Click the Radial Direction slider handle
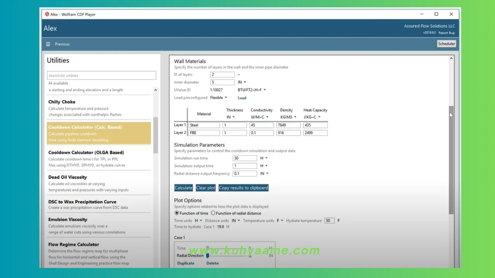 click(x=208, y=256)
